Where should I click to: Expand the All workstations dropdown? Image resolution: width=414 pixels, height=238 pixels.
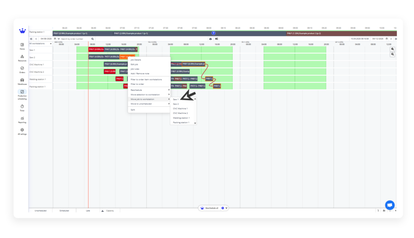click(40, 43)
